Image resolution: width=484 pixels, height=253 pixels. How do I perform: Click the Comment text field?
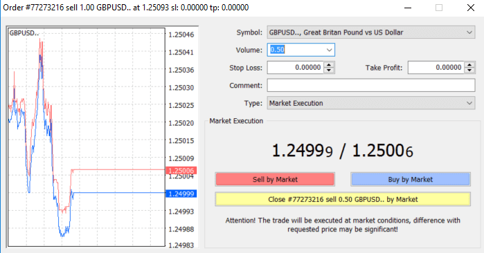pyautogui.click(x=370, y=85)
